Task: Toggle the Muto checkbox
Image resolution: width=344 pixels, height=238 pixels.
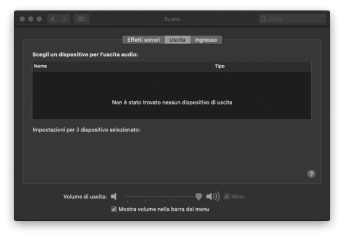Action: click(x=226, y=196)
